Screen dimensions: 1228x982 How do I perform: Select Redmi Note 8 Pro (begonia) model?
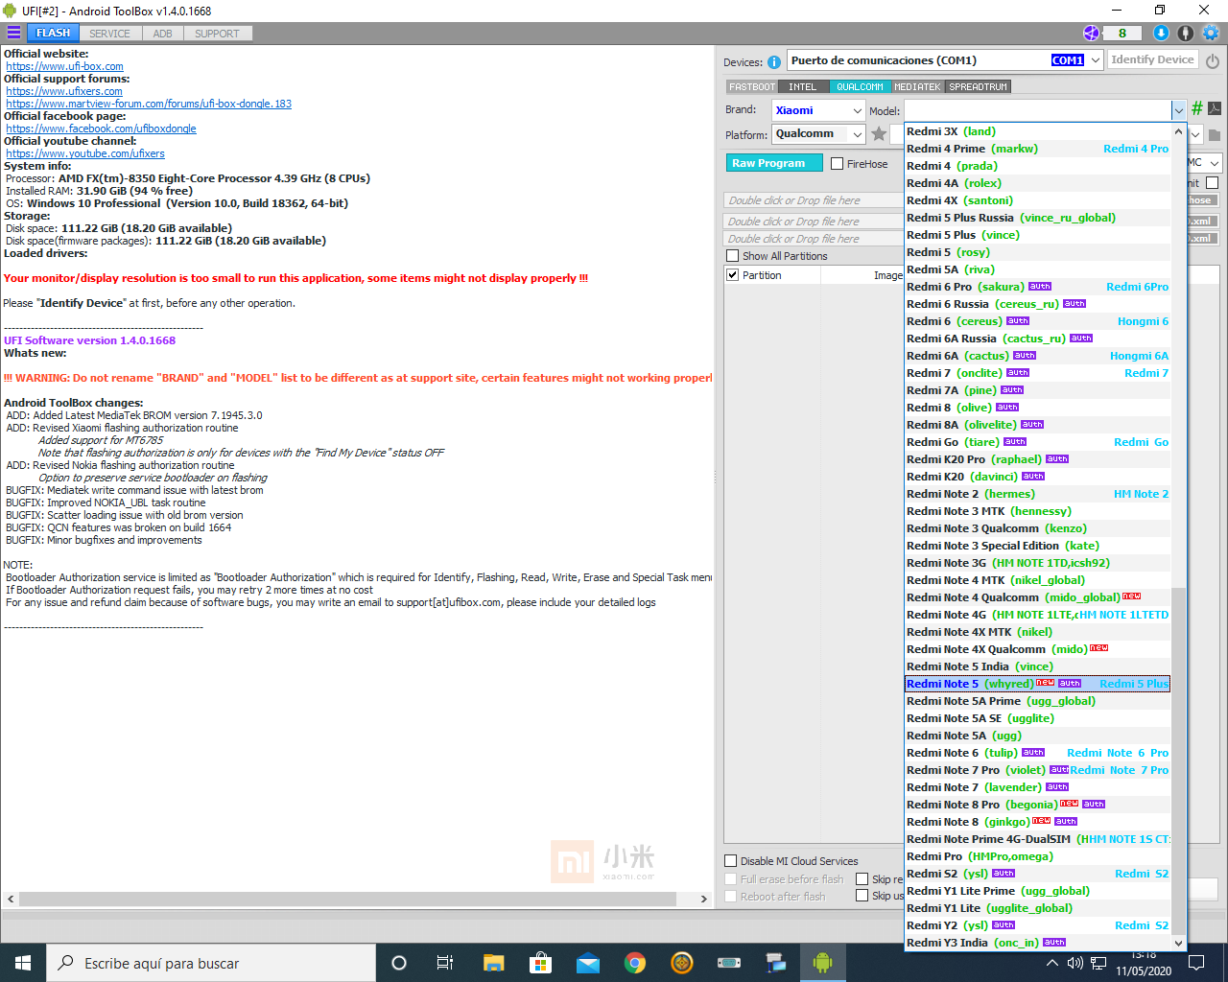coord(1037,805)
